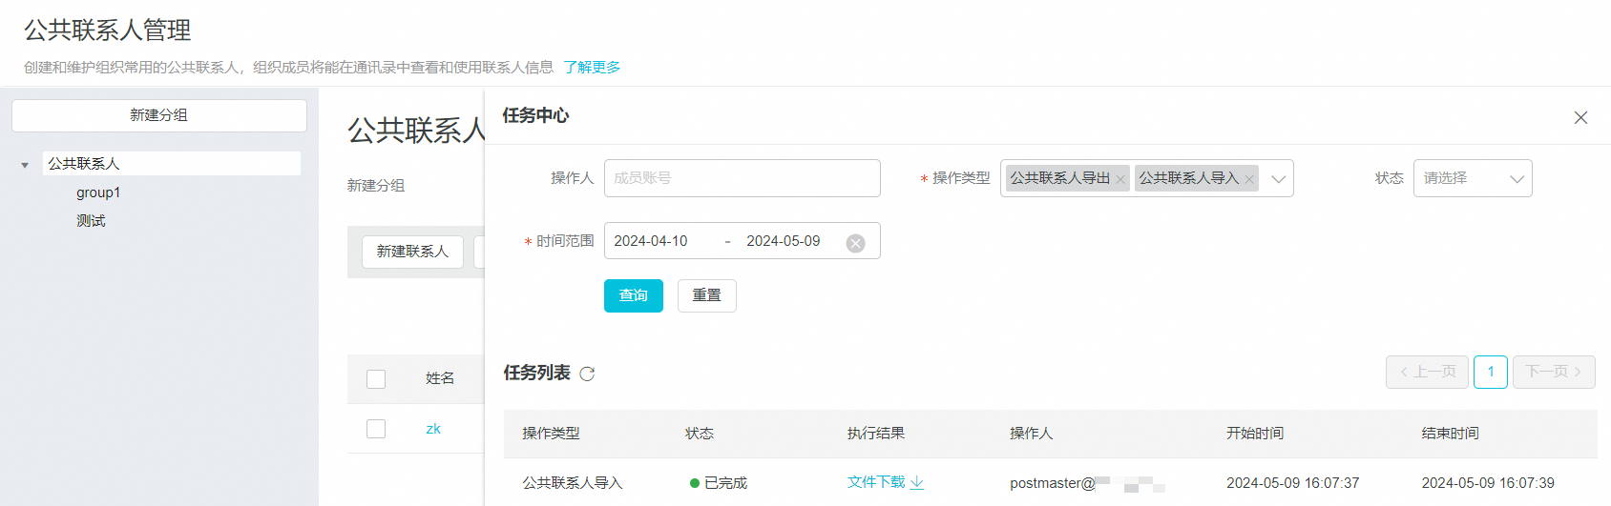Click the 公共联系人导入 table cell
This screenshot has height=506, width=1611.
[573, 483]
